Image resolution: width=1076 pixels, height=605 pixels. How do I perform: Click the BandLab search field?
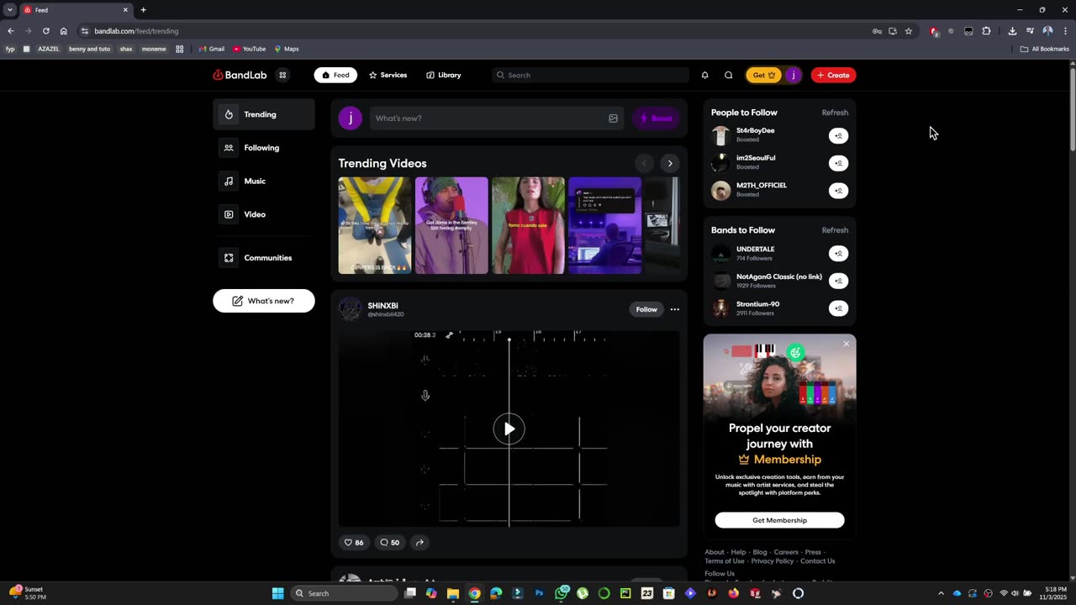[590, 75]
